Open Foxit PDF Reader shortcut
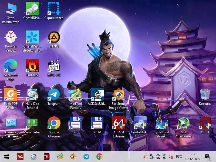The height and width of the screenshot is (162, 216). pyautogui.click(x=11, y=98)
